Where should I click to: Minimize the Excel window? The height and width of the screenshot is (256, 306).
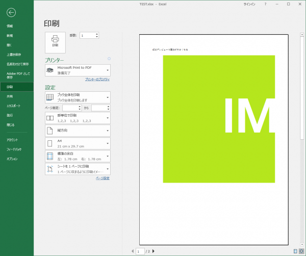pos(277,4)
